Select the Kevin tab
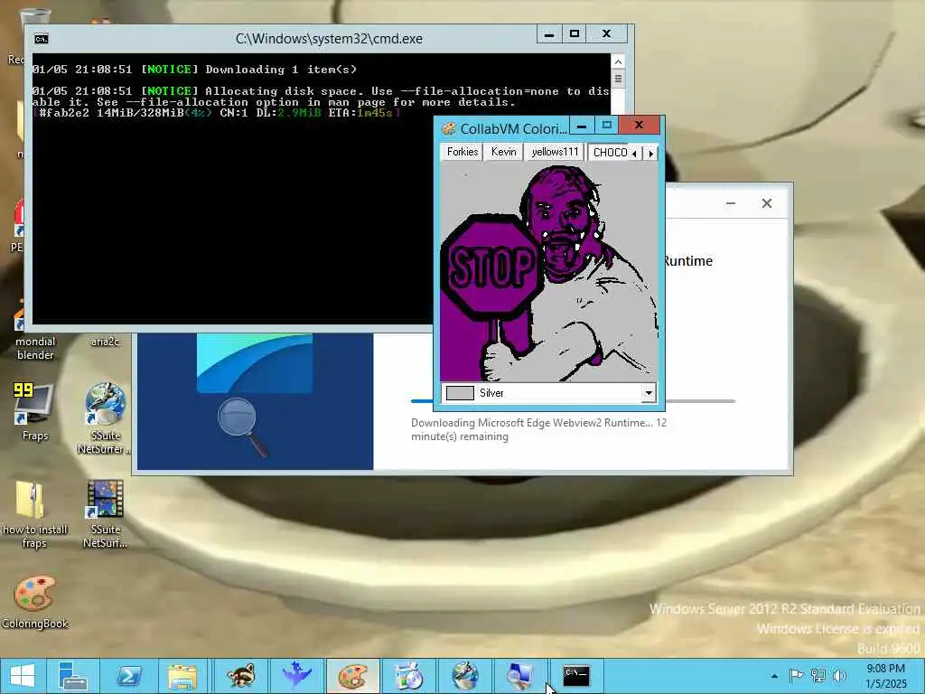This screenshot has height=694, width=925. pos(503,152)
